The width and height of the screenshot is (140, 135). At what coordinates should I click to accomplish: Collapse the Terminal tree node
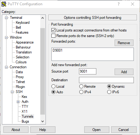tap(7, 18)
